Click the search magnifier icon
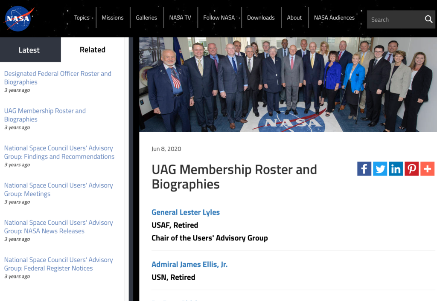 point(428,19)
